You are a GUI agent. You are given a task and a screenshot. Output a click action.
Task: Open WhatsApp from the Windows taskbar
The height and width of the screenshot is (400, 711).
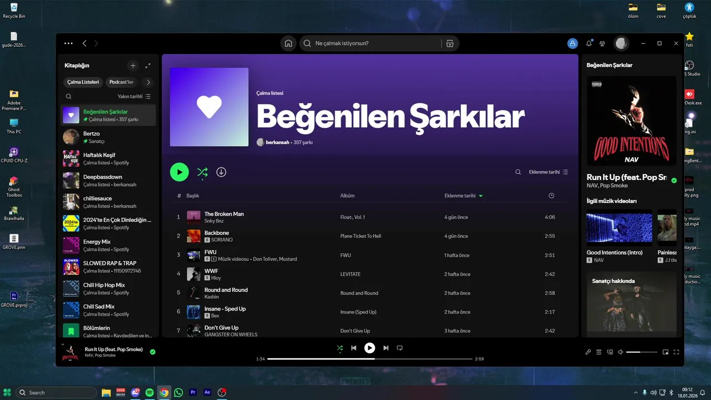[x=178, y=392]
